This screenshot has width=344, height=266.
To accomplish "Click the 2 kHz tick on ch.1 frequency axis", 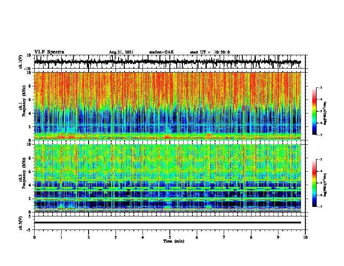I will 30,127.
